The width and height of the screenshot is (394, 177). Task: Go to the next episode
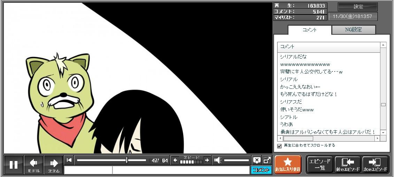375,164
